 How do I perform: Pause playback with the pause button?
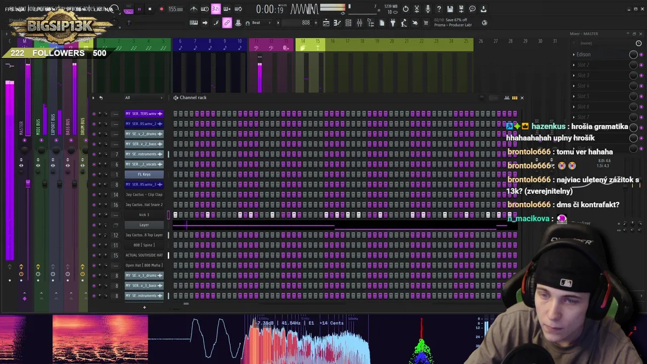pyautogui.click(x=139, y=9)
